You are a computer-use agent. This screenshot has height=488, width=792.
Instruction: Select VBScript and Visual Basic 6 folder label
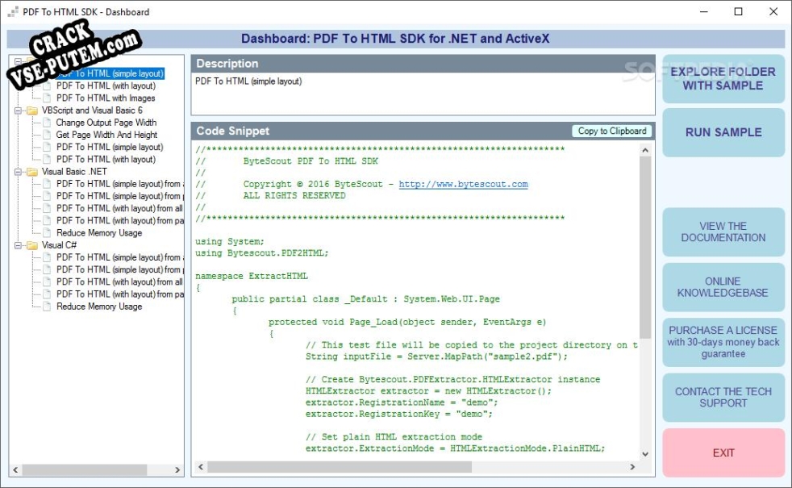click(x=92, y=111)
